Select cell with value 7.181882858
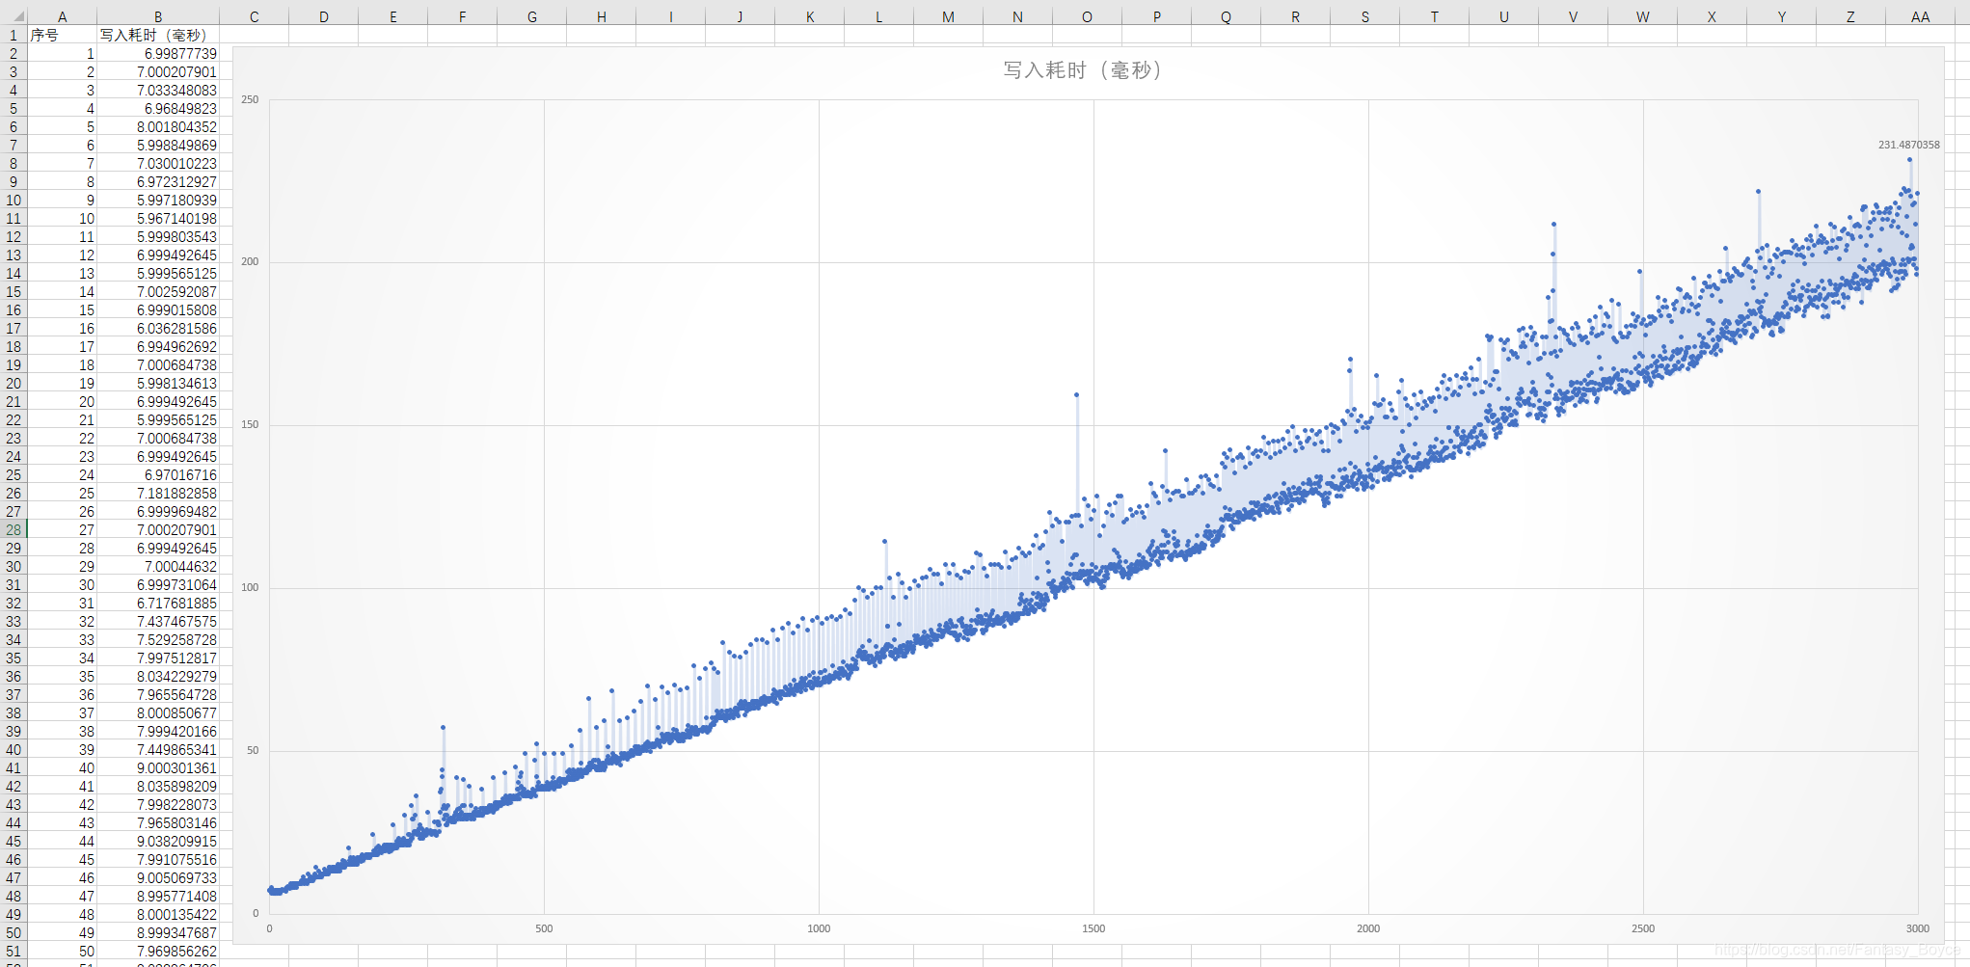1970x967 pixels. (158, 493)
